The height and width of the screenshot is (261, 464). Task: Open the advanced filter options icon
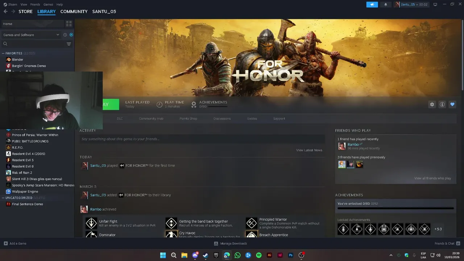point(69,44)
